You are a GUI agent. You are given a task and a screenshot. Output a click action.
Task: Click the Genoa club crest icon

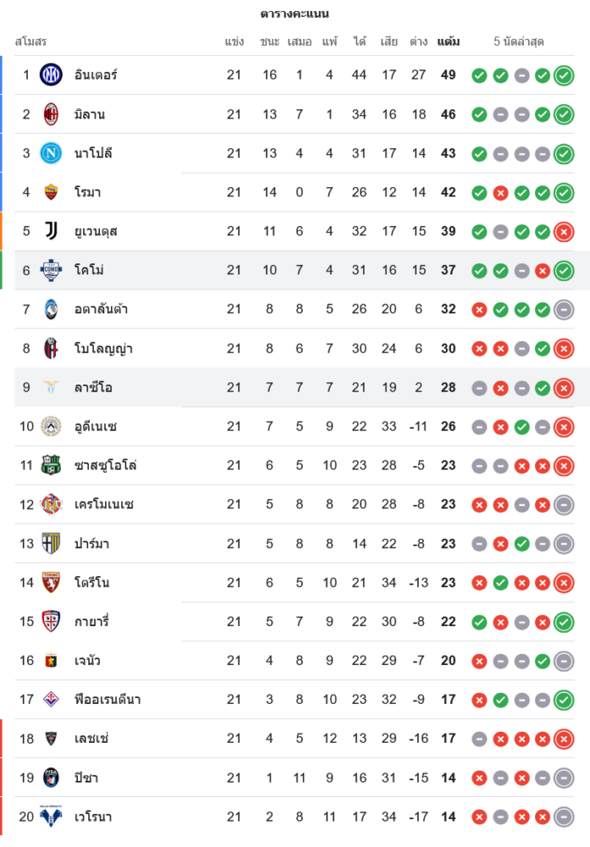pyautogui.click(x=52, y=661)
